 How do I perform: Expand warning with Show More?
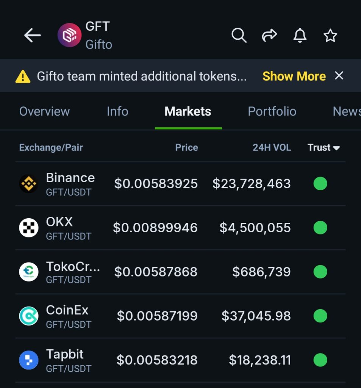coord(294,76)
